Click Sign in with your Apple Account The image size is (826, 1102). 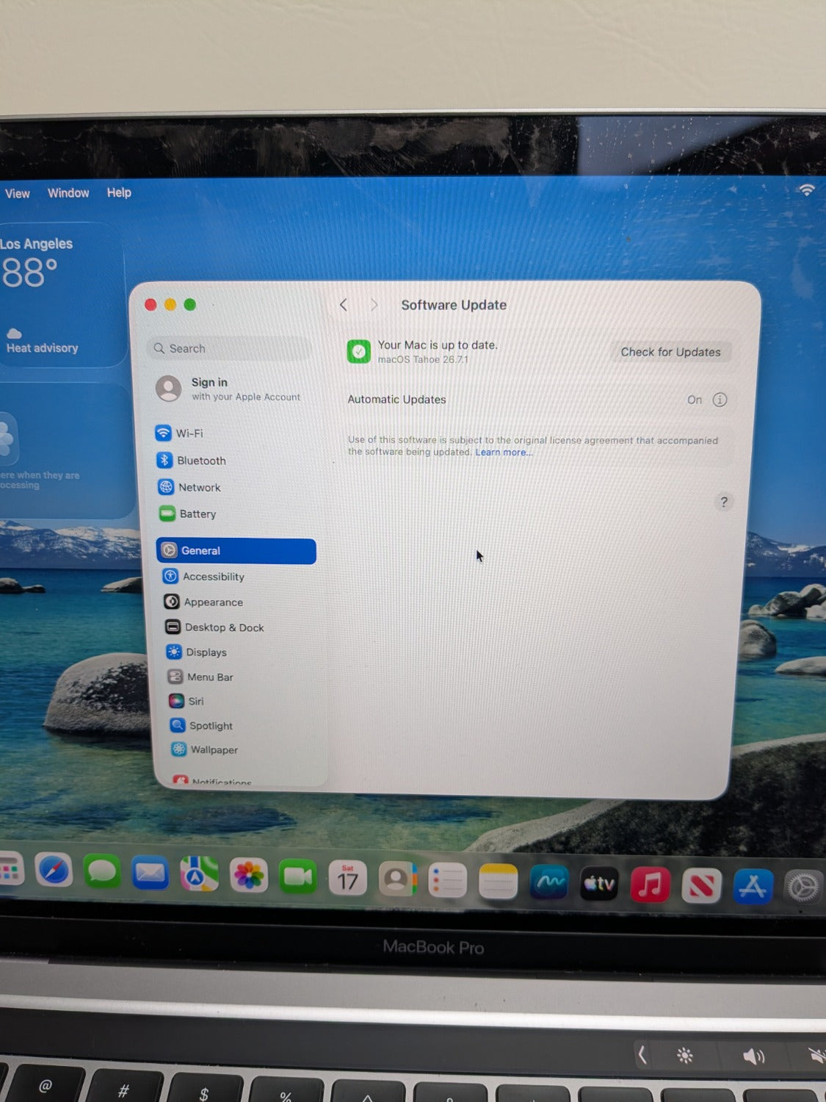click(x=229, y=389)
